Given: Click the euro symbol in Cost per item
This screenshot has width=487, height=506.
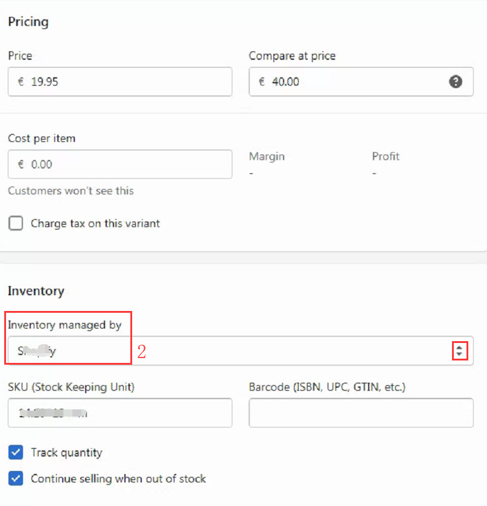Looking at the screenshot, I should [x=21, y=164].
